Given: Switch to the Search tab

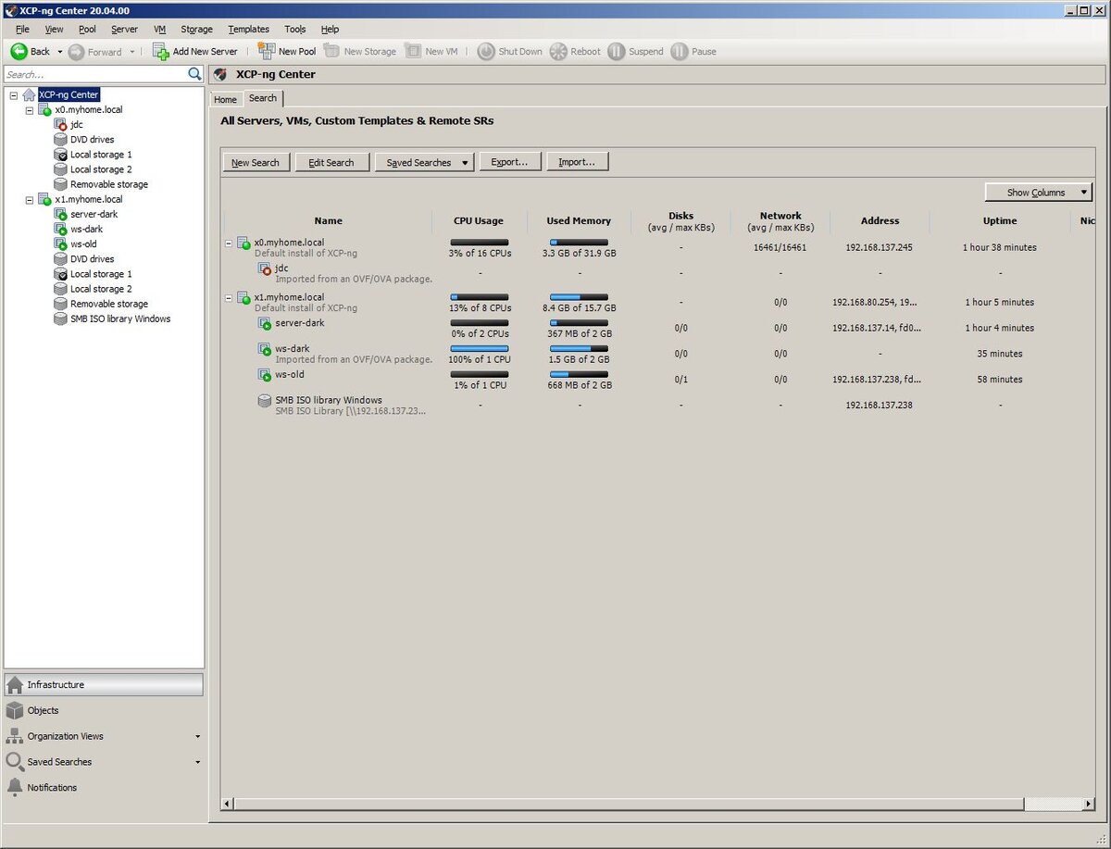Looking at the screenshot, I should (x=263, y=98).
